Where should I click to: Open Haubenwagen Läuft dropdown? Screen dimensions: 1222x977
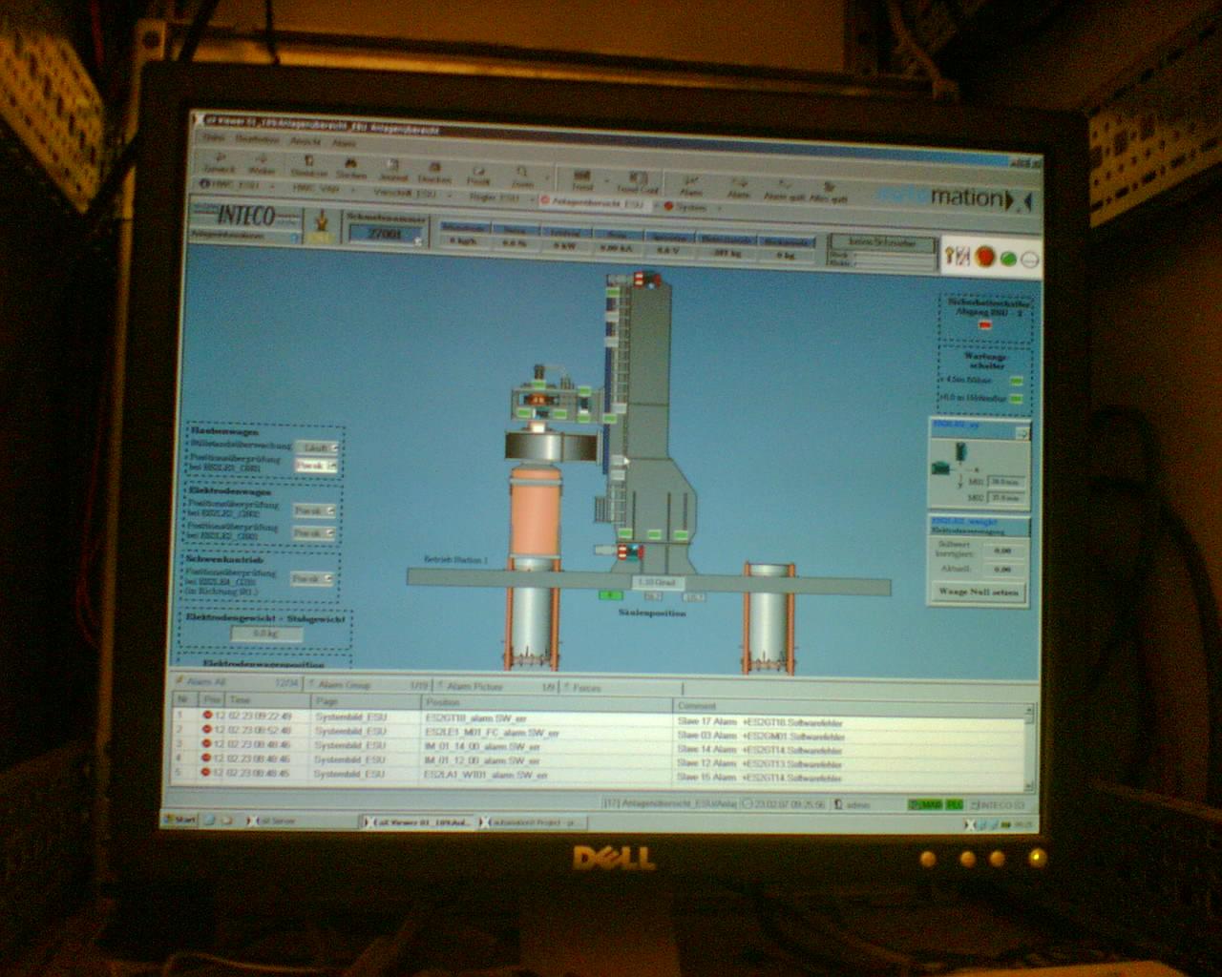point(333,447)
